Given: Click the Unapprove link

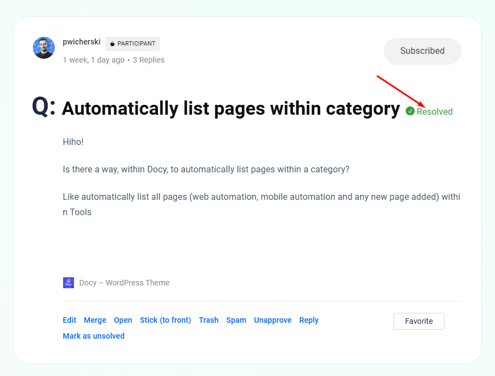Looking at the screenshot, I should pyautogui.click(x=273, y=320).
